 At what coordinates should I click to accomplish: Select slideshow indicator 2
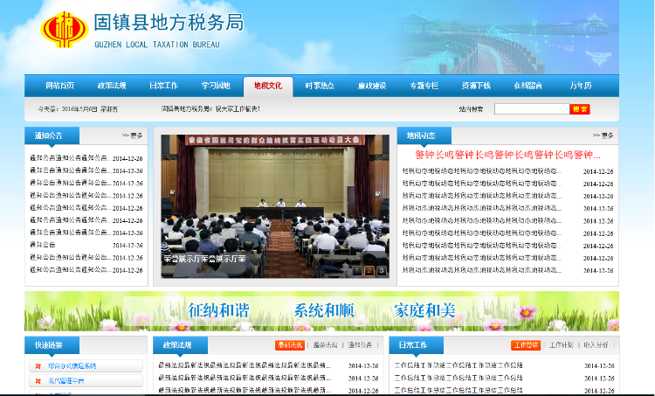pyautogui.click(x=369, y=271)
